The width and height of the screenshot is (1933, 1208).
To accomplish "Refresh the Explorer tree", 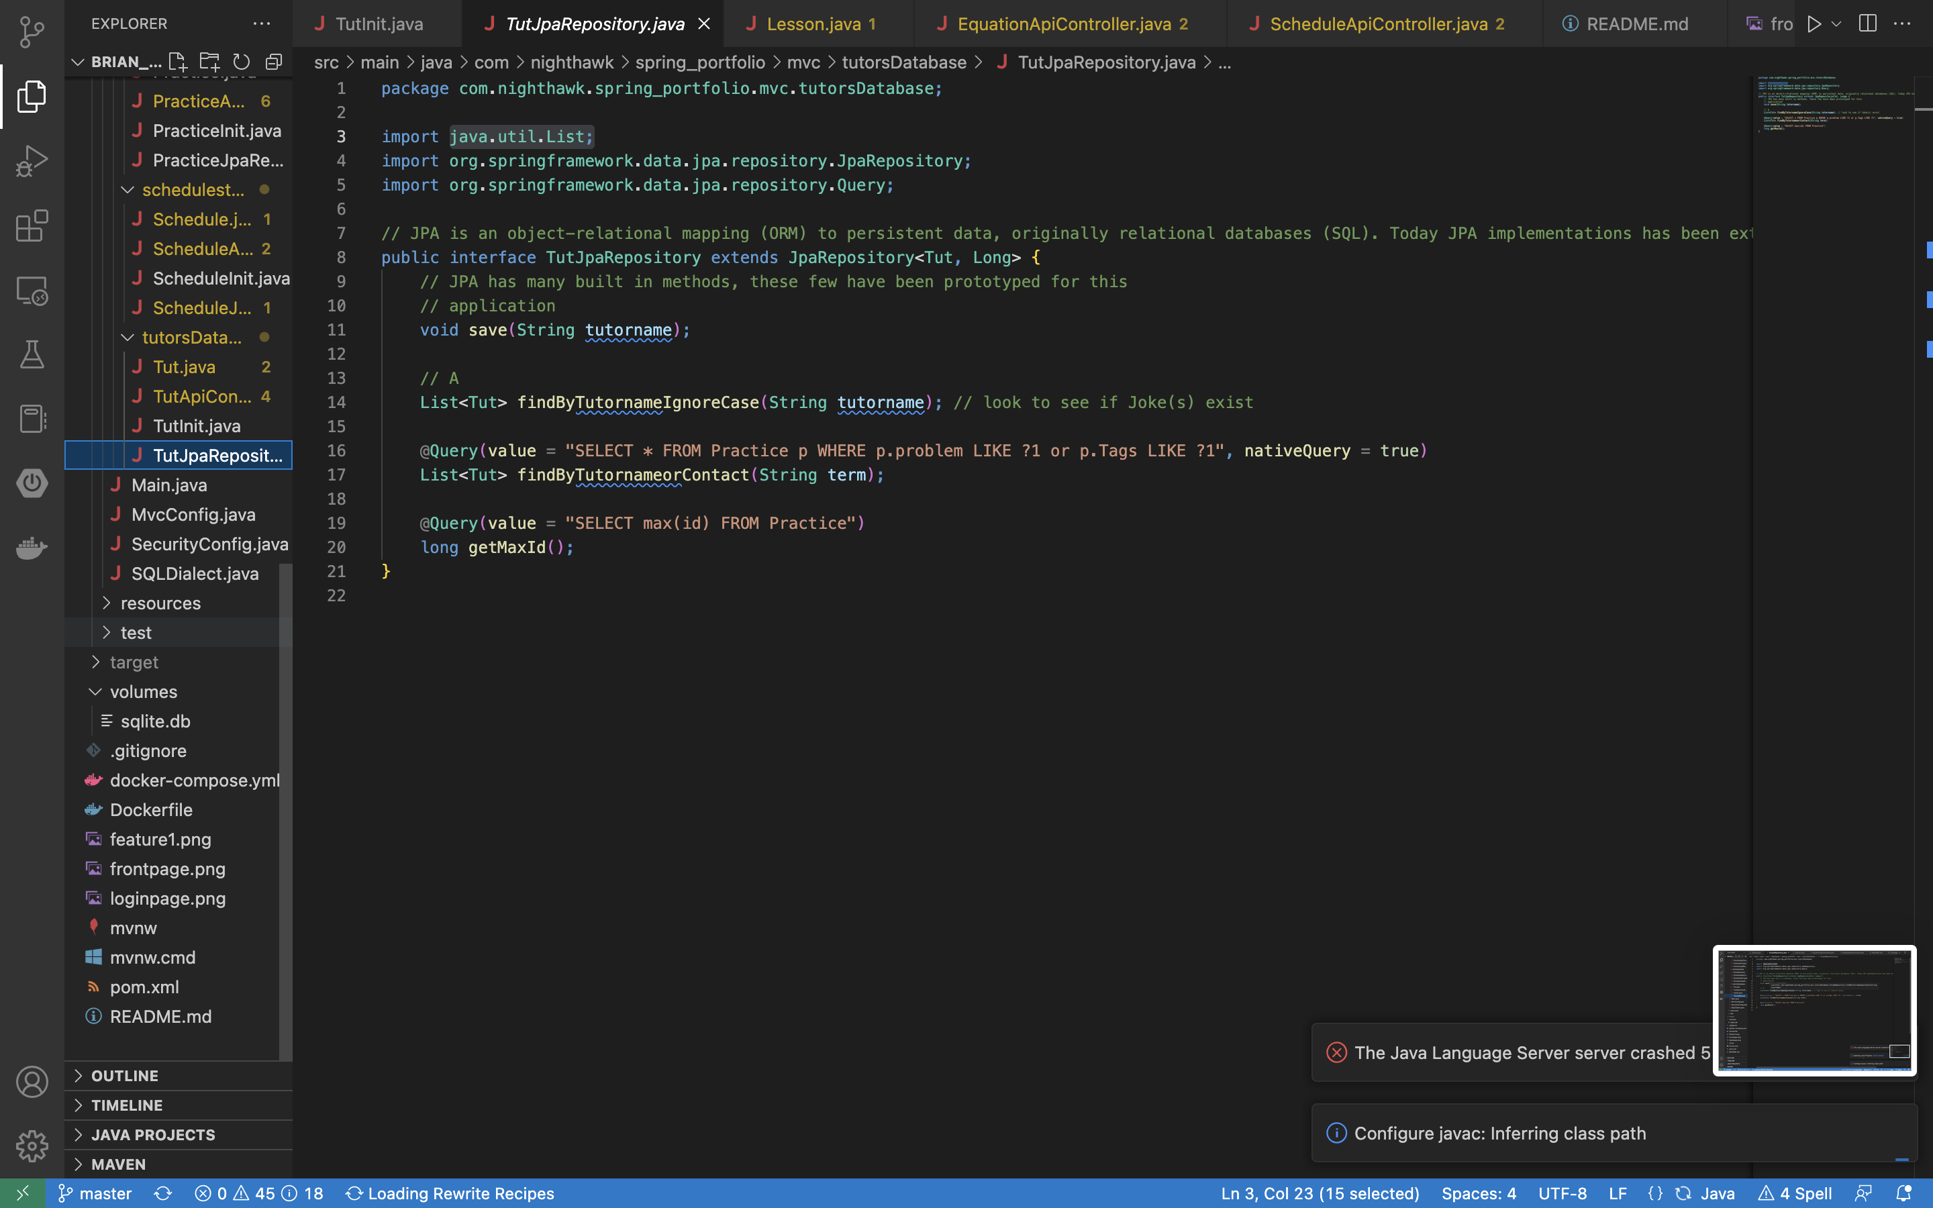I will 241,62.
